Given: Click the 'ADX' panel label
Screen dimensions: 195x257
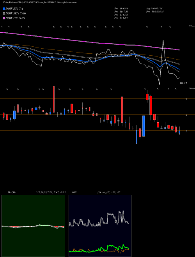Looking at the screenshot, I should pos(74,192).
